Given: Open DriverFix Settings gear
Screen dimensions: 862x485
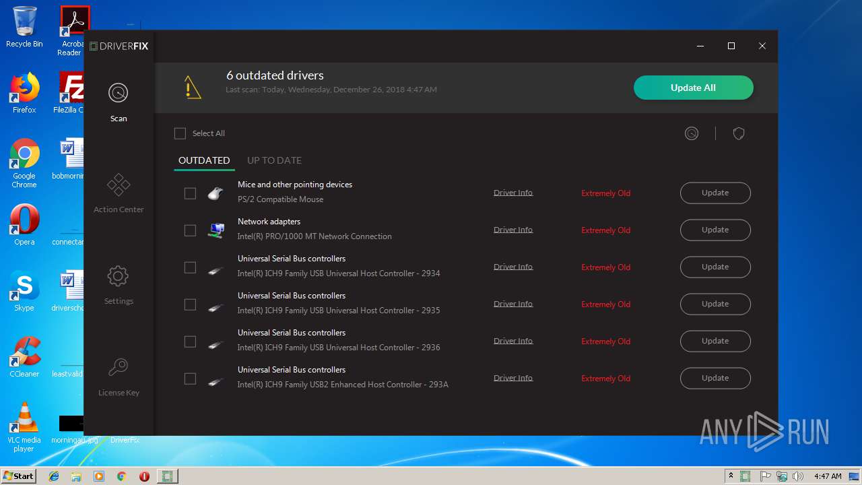Looking at the screenshot, I should pyautogui.click(x=119, y=285).
